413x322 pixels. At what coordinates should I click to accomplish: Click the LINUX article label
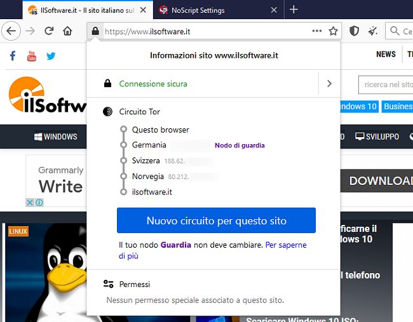18,231
